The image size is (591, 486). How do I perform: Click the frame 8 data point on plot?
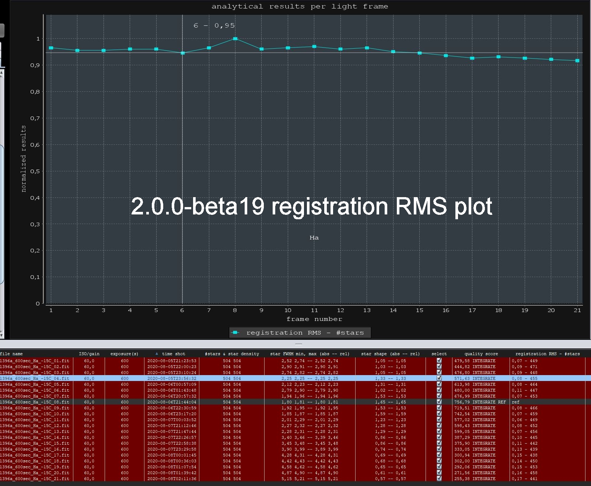(x=235, y=39)
